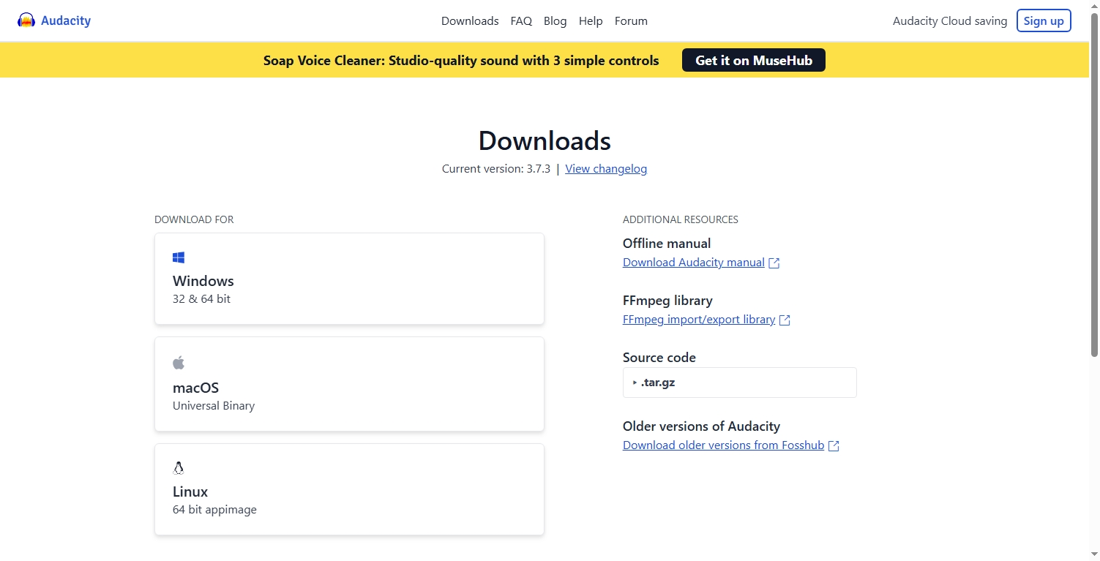Click the Sign up button

[1044, 20]
